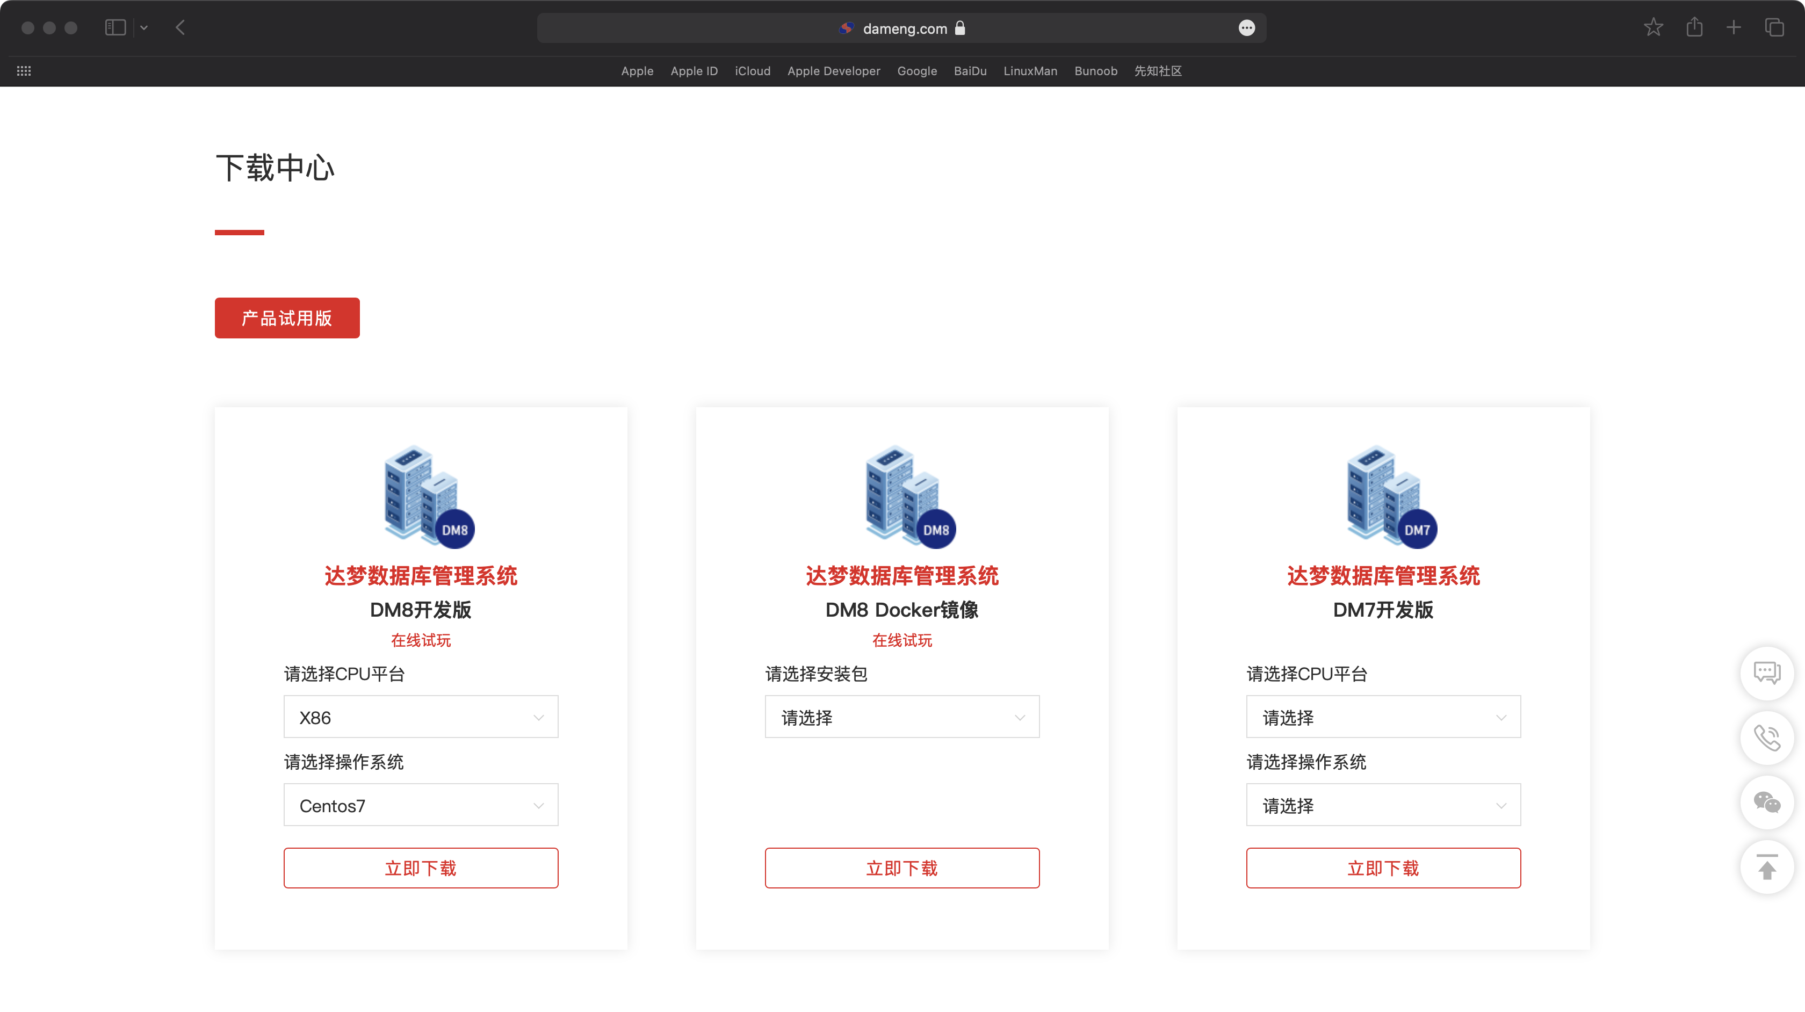This screenshot has width=1805, height=1012.
Task: Bookmark the page with the star icon
Action: 1653,27
